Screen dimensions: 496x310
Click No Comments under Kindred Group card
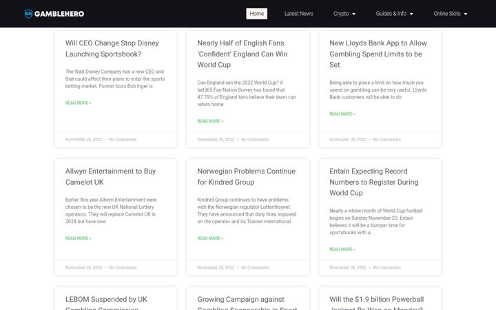[255, 267]
